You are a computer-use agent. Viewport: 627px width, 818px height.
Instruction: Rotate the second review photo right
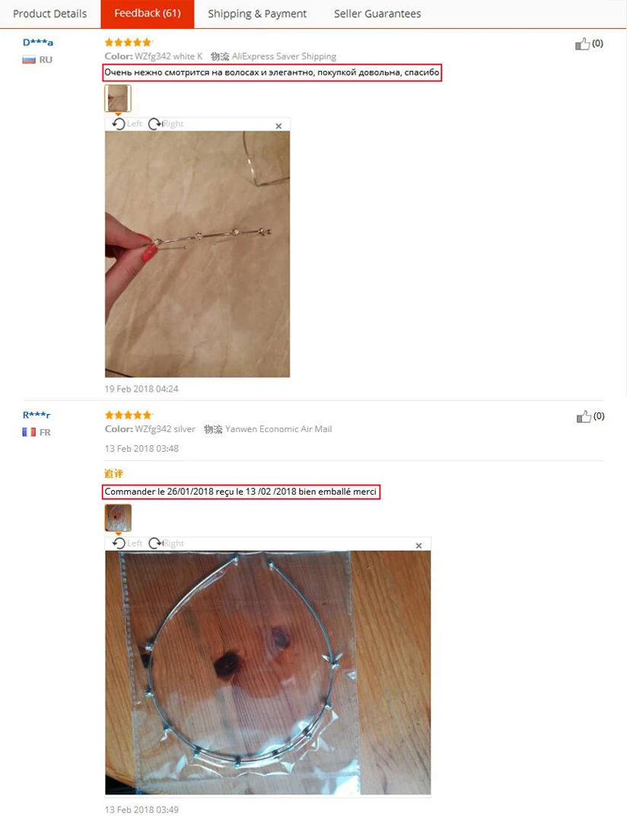click(x=167, y=543)
